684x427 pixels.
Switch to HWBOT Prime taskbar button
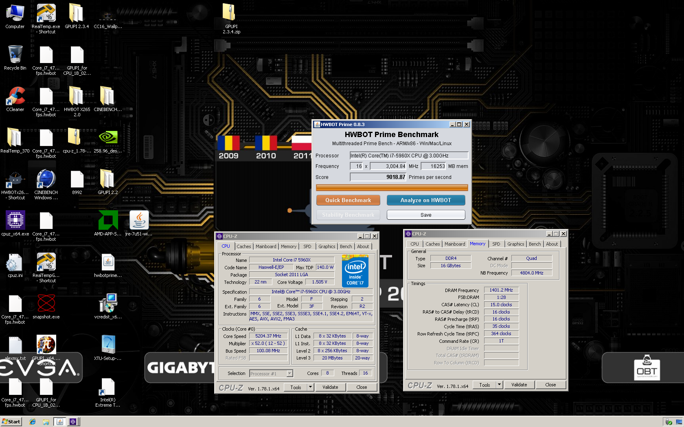(x=59, y=422)
